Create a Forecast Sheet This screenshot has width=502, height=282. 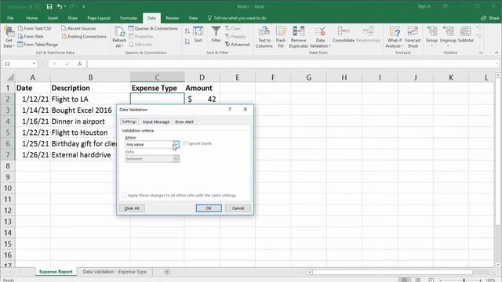[x=413, y=37]
